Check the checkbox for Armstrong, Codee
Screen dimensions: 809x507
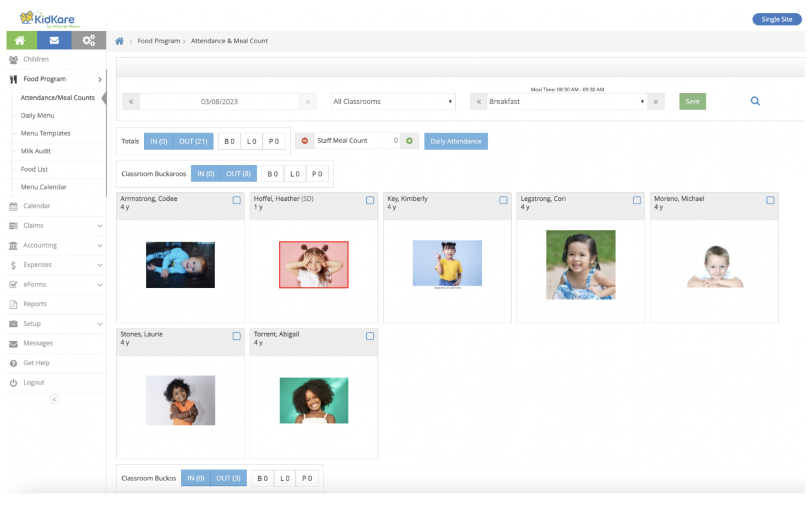[x=236, y=200]
